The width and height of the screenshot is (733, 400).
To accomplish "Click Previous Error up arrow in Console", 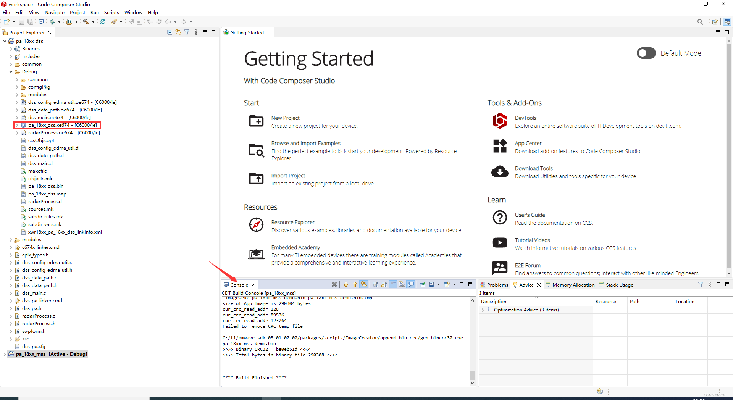I will point(355,284).
